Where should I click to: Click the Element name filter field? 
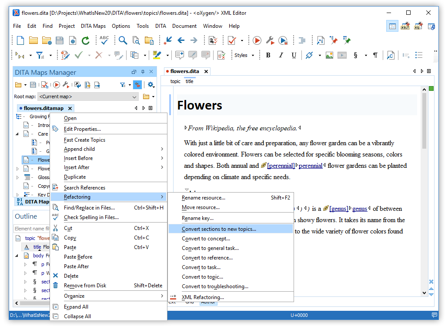tap(32, 229)
